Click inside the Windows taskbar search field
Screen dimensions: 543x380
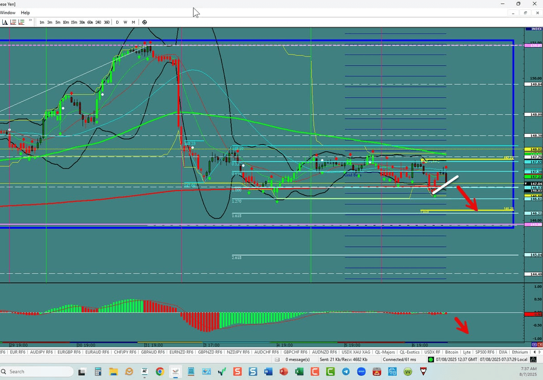tap(36, 371)
